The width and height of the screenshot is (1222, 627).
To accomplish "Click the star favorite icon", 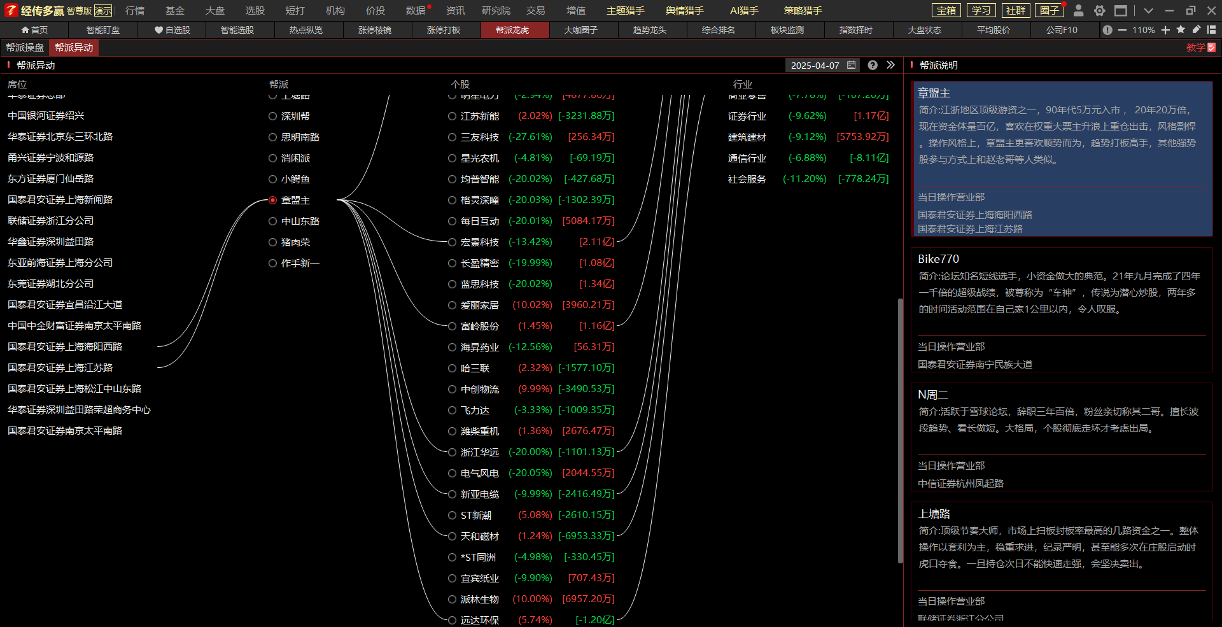I will click(1181, 29).
